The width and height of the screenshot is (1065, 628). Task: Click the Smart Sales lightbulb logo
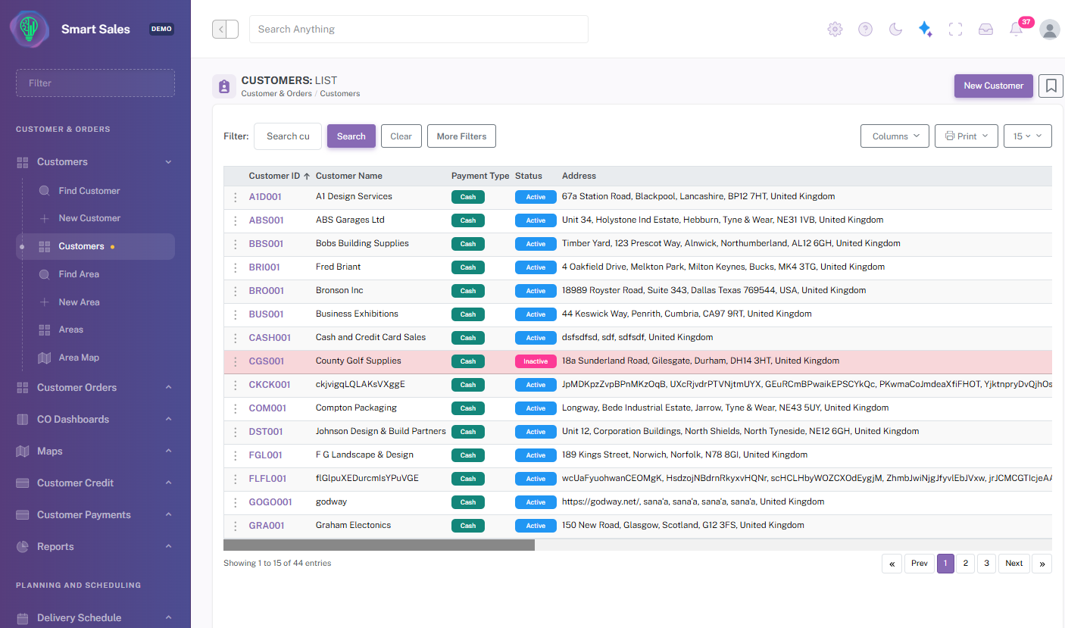coord(30,29)
